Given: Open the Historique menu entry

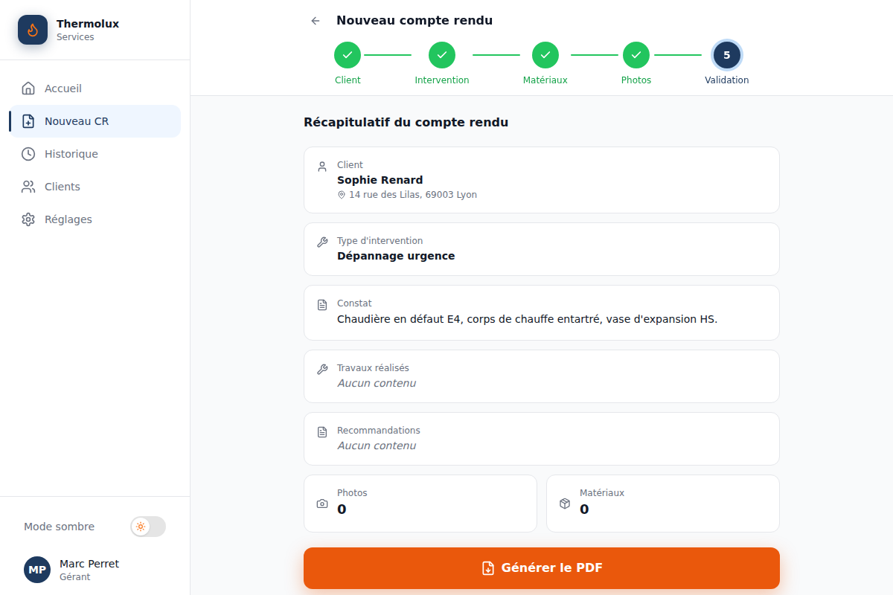Looking at the screenshot, I should click(95, 154).
